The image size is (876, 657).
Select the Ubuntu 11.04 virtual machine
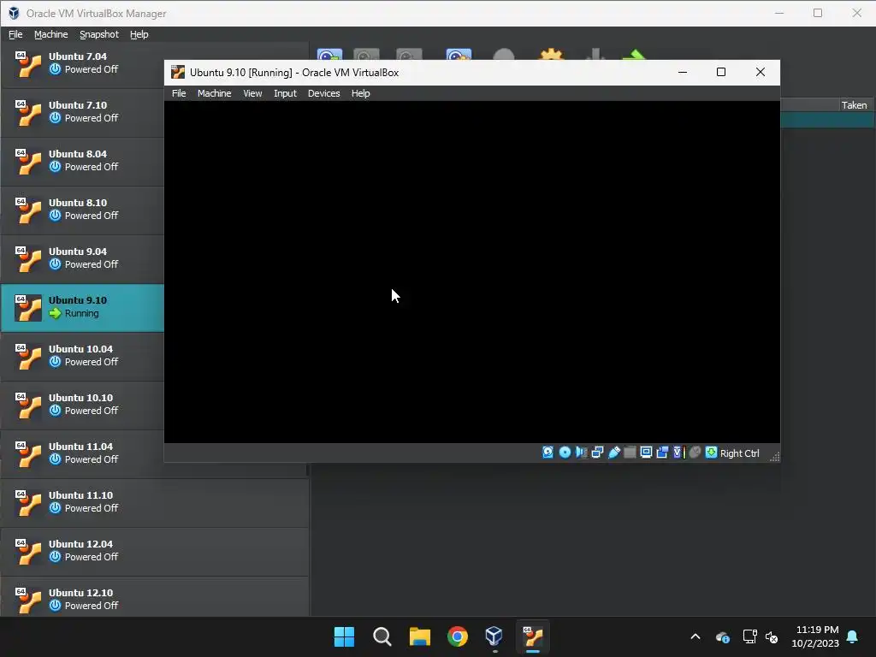tap(82, 453)
